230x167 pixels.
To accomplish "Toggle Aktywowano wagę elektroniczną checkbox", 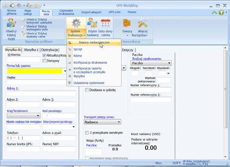I will [x=87, y=158].
